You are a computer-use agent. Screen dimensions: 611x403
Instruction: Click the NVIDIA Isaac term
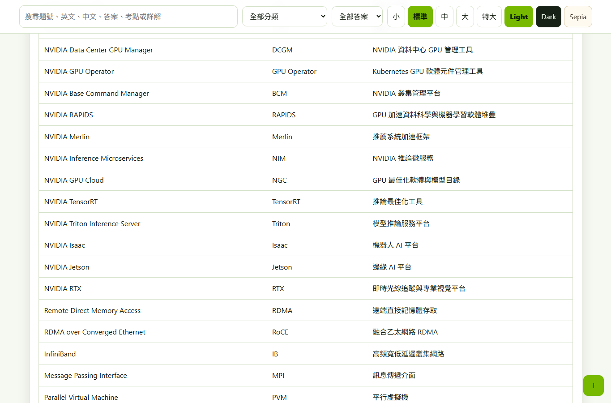pyautogui.click(x=64, y=245)
